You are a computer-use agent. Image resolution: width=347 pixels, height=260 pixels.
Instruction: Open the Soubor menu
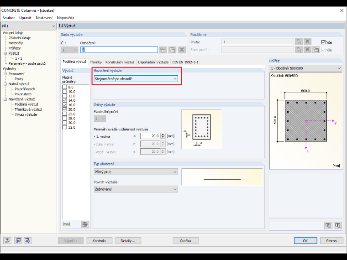click(x=9, y=18)
